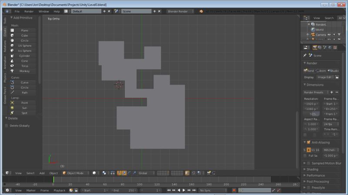Toggle the Anti-Aliasing checkbox
The image size is (348, 195).
coord(309,142)
